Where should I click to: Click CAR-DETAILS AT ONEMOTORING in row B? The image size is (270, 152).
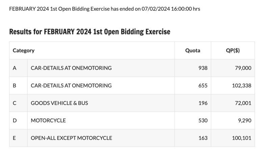(71, 85)
